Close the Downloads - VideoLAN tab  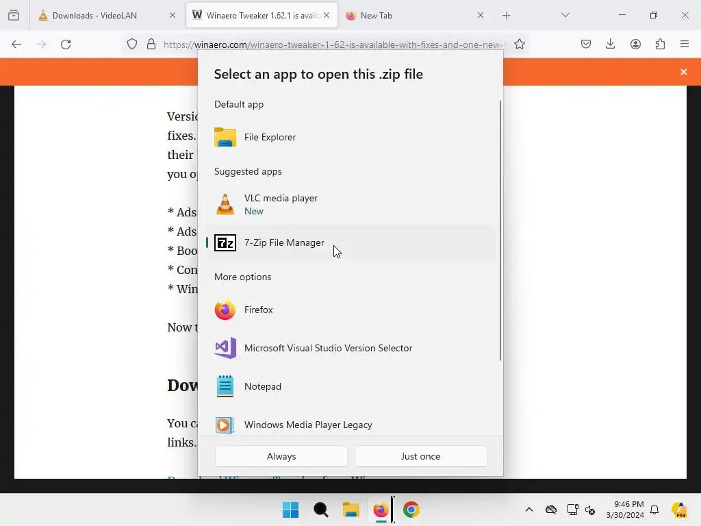[x=173, y=15]
